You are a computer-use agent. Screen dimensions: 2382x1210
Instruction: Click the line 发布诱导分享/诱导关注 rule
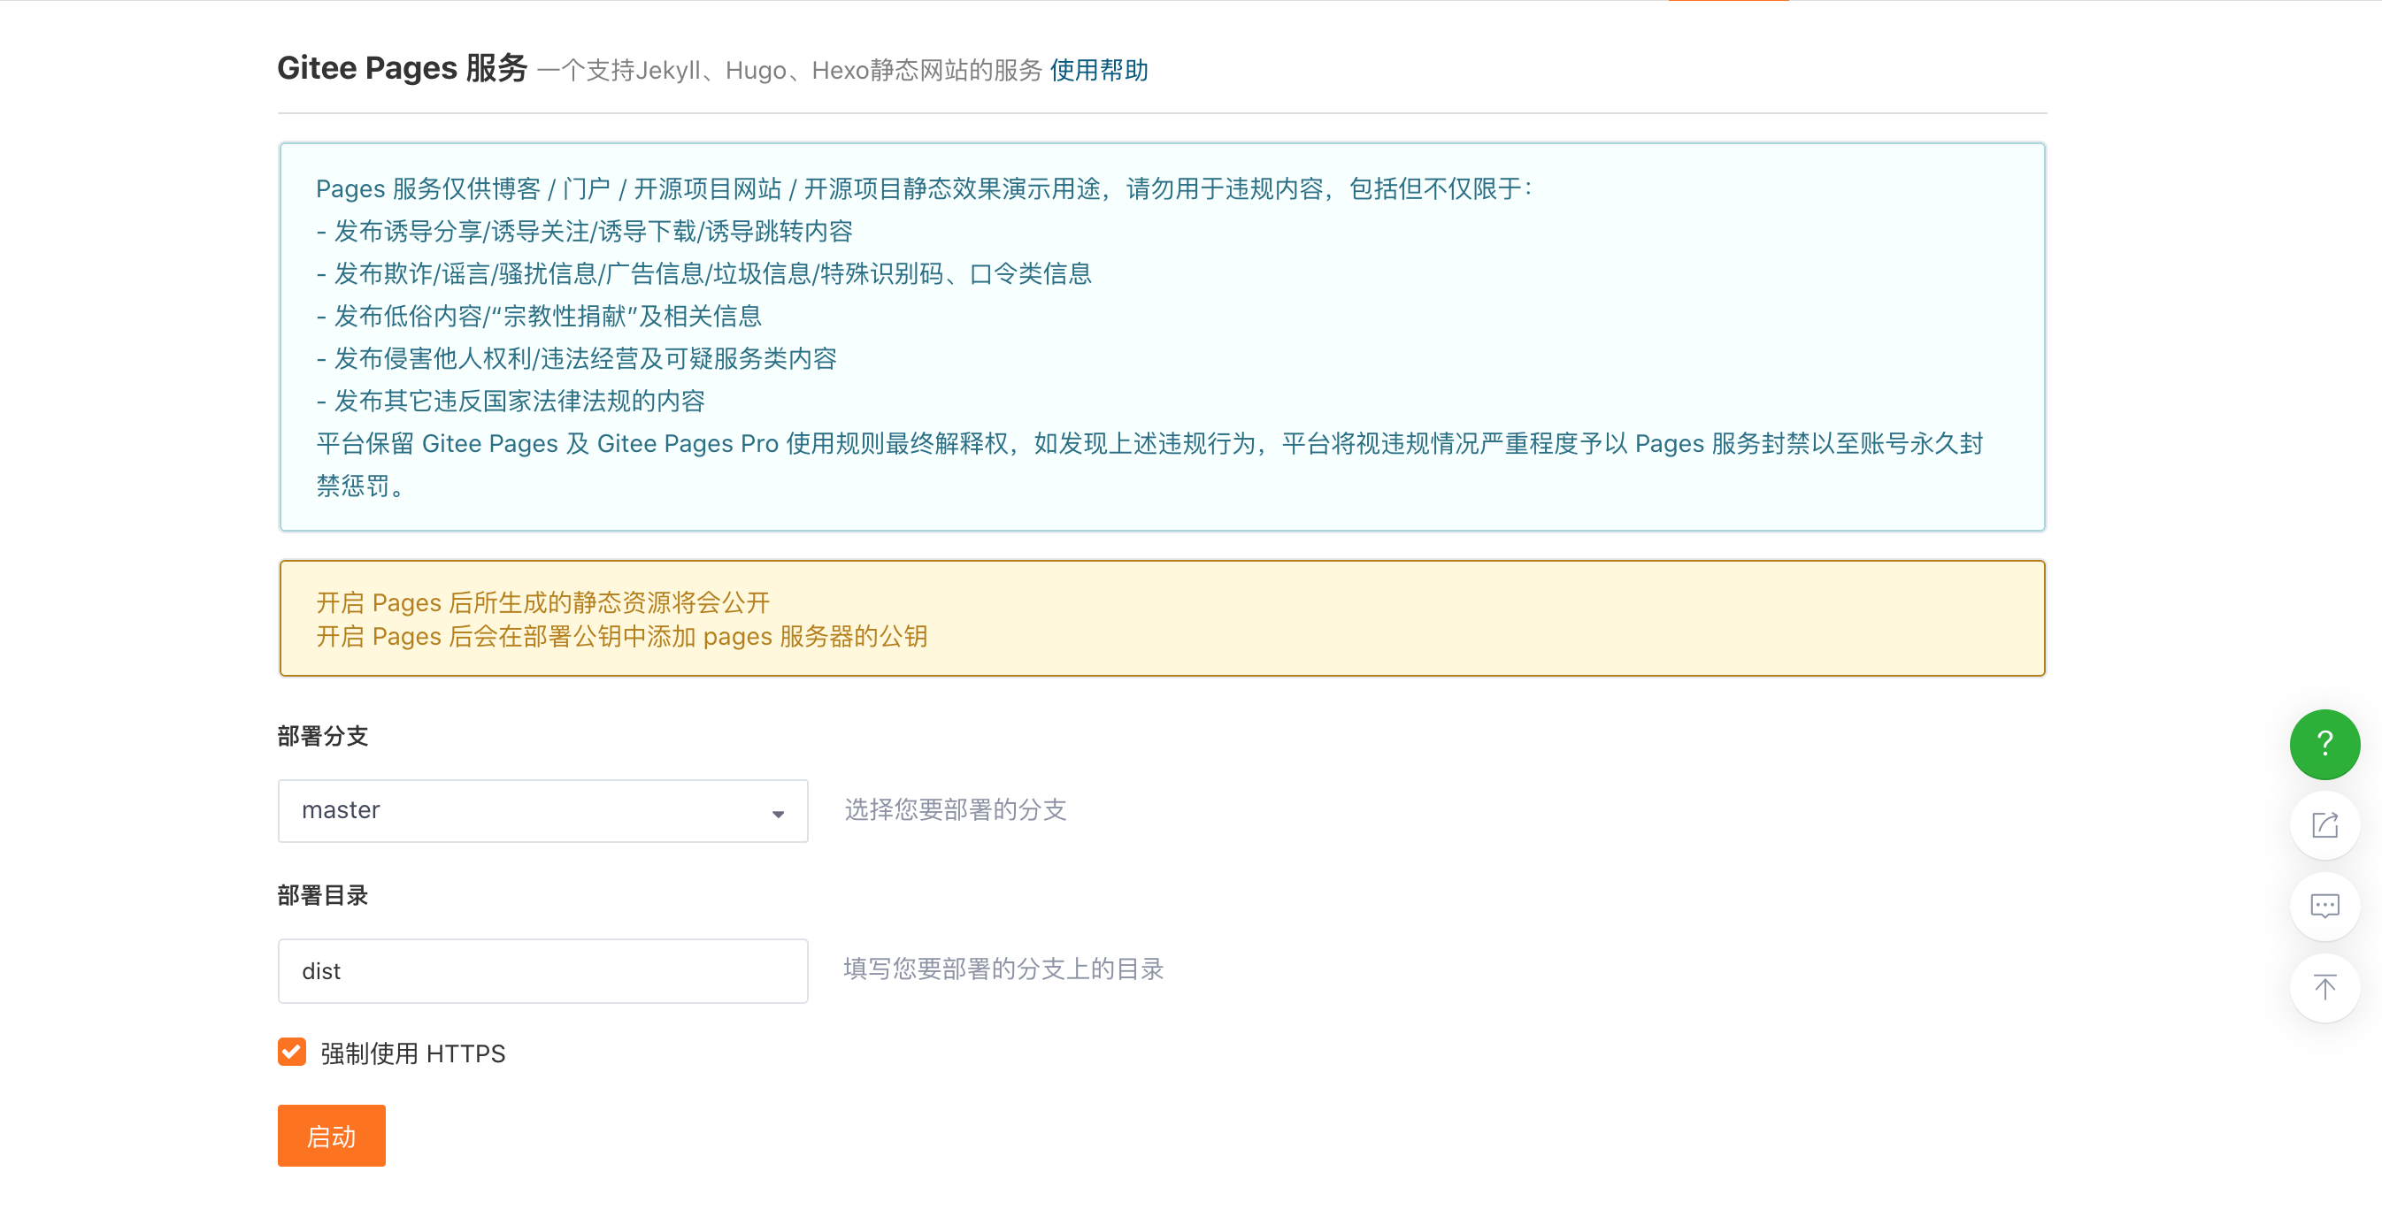(584, 231)
